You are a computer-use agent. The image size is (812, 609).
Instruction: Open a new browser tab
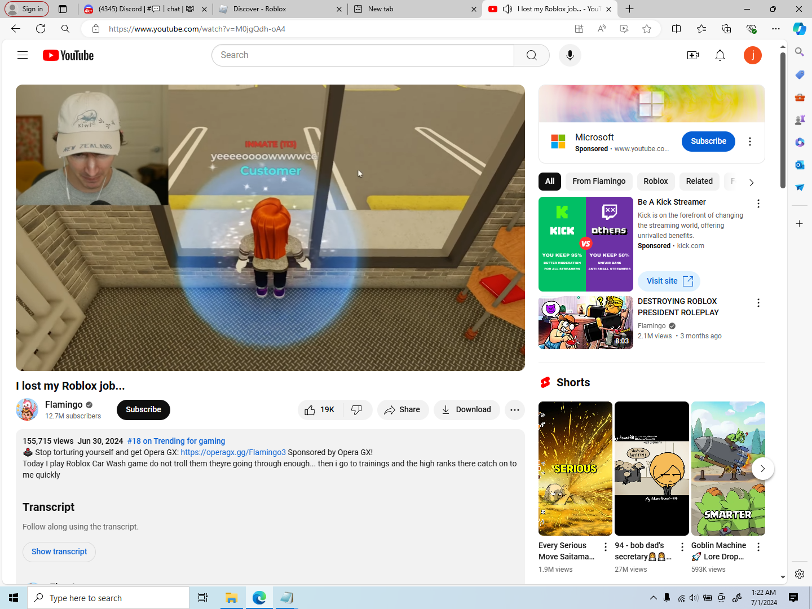click(x=630, y=9)
